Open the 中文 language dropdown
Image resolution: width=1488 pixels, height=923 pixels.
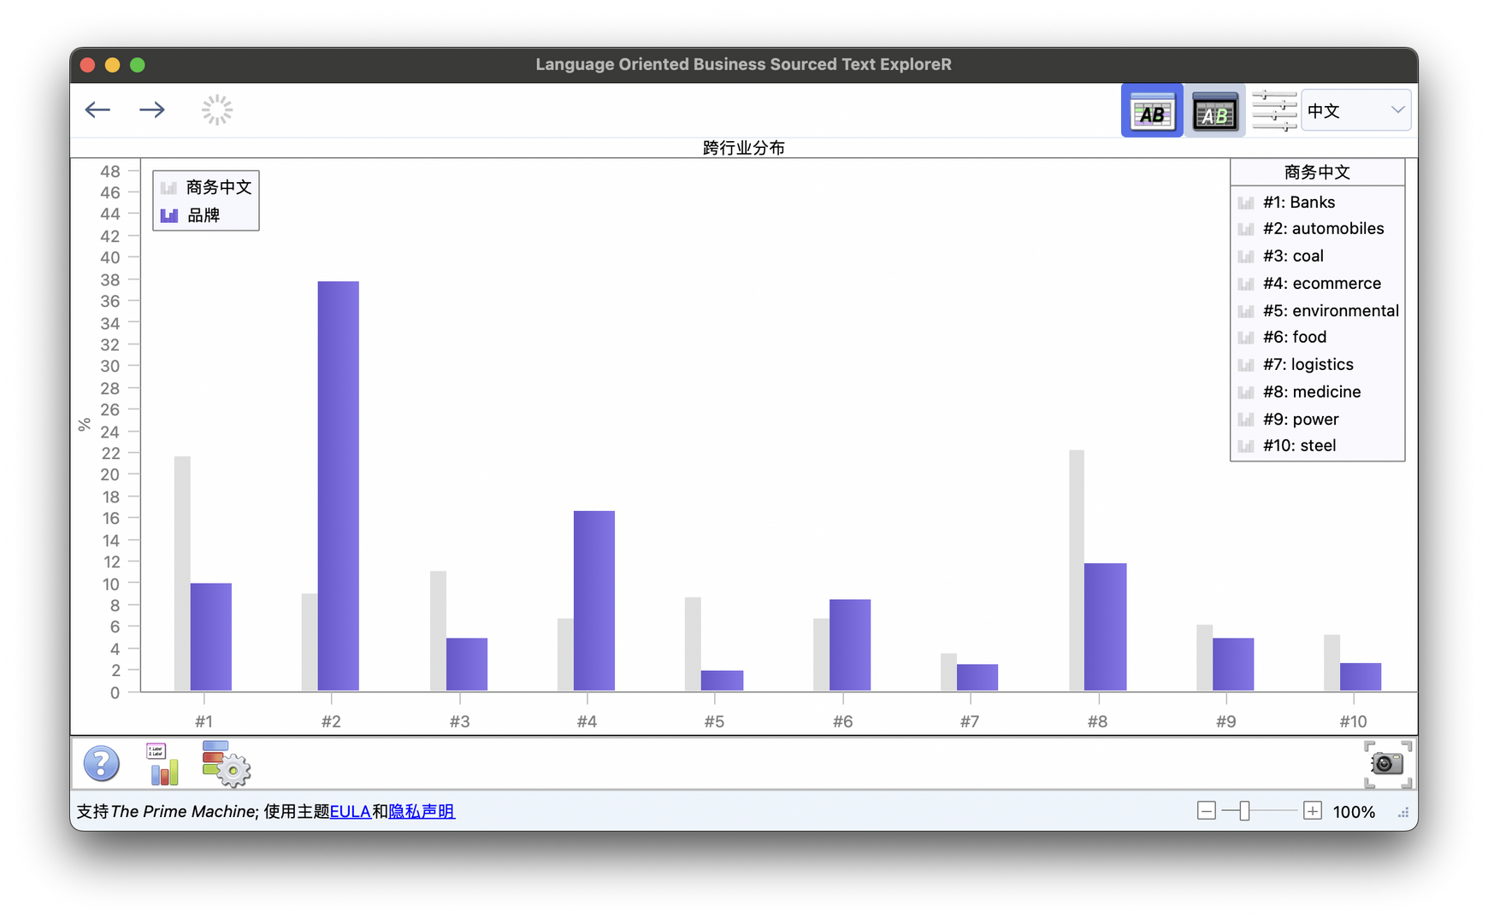pyautogui.click(x=1355, y=110)
